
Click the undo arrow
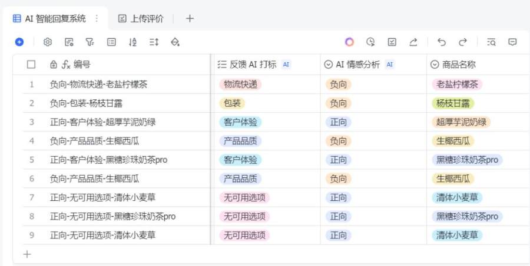[x=442, y=42]
